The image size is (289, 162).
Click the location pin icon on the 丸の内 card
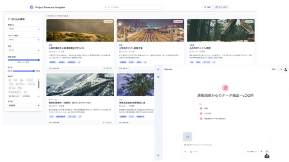coord(200,52)
